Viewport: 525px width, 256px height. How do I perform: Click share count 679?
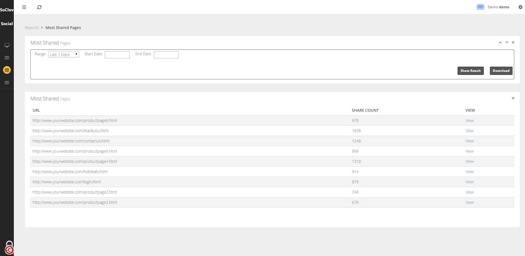point(355,202)
